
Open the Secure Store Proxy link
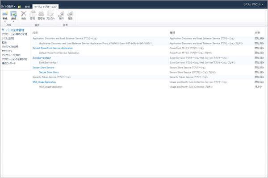pos(49,72)
